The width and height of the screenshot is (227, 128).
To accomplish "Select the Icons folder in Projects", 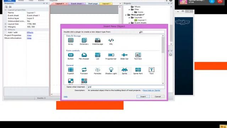I will tap(139, 12).
